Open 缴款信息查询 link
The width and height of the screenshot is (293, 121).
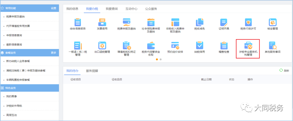tap(14, 45)
